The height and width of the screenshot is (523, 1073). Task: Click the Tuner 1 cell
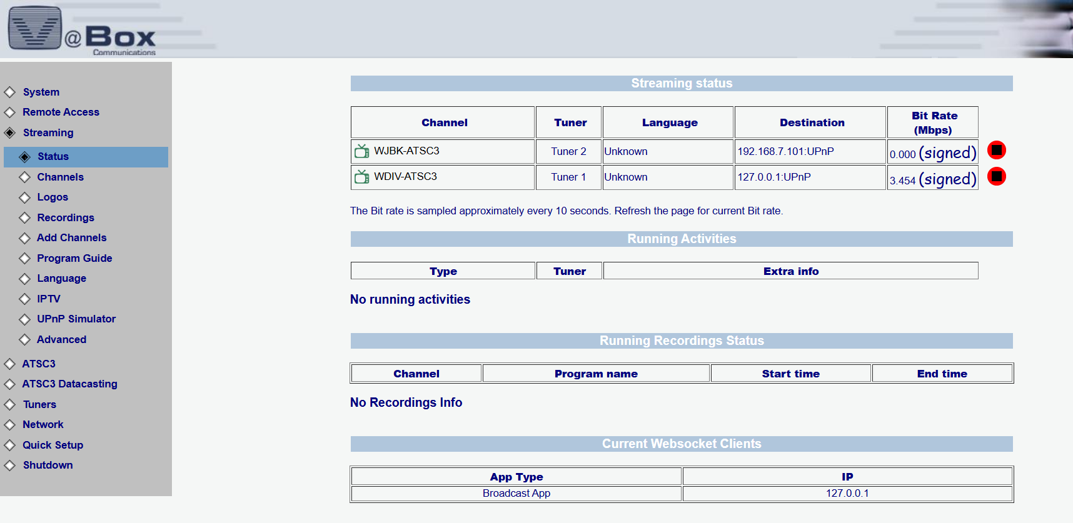click(568, 177)
